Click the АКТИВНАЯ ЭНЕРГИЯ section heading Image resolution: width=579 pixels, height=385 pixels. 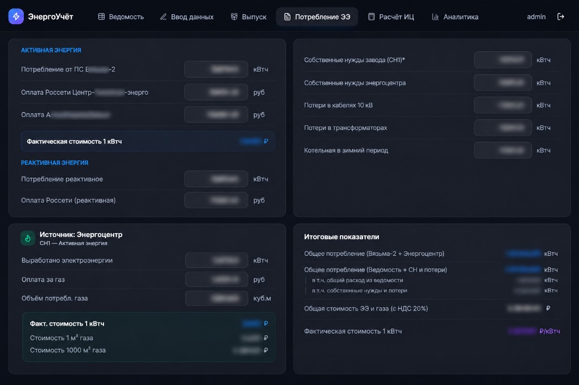[51, 50]
